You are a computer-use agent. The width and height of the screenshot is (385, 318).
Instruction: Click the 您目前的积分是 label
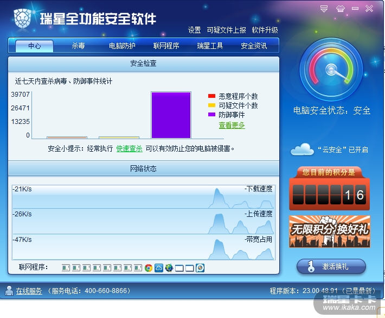tap(329, 172)
